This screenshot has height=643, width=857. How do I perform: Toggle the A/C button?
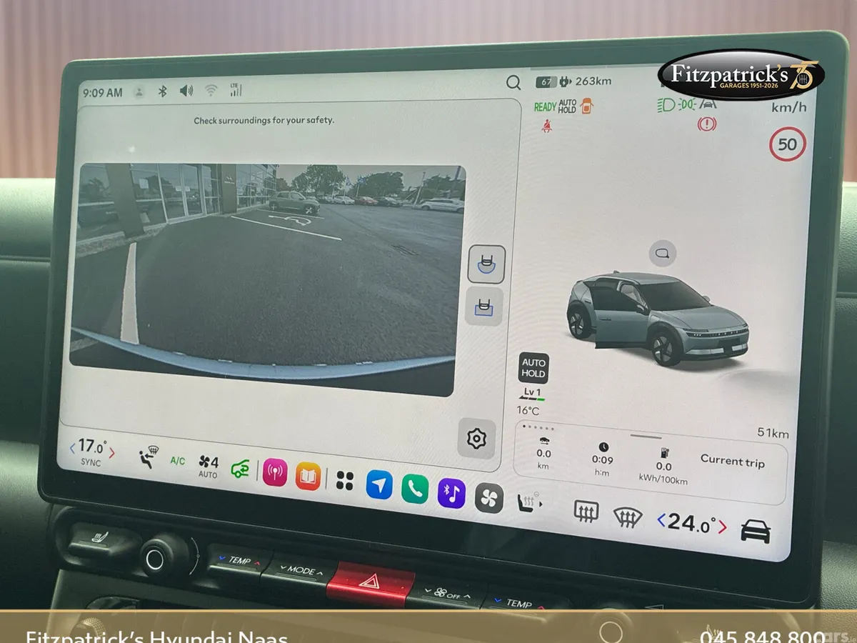coord(177,461)
